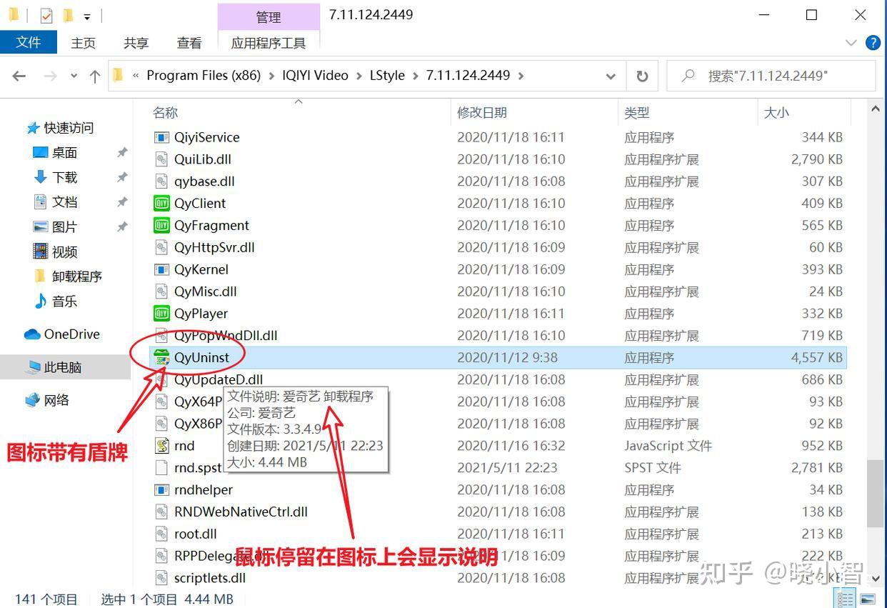Select the QyFragment application icon
The height and width of the screenshot is (608, 887).
click(x=162, y=226)
